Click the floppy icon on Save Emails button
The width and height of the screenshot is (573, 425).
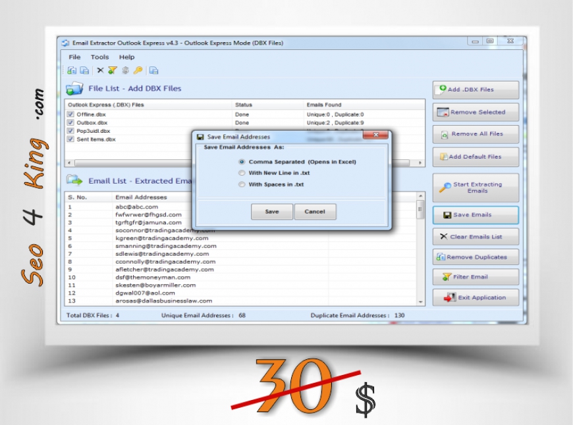447,215
